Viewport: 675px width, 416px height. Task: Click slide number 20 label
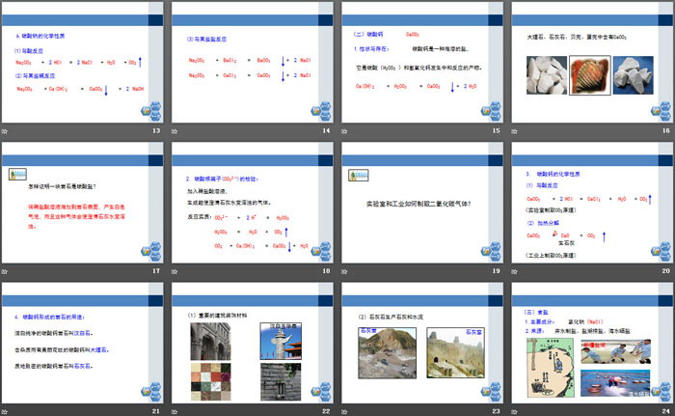tap(666, 271)
